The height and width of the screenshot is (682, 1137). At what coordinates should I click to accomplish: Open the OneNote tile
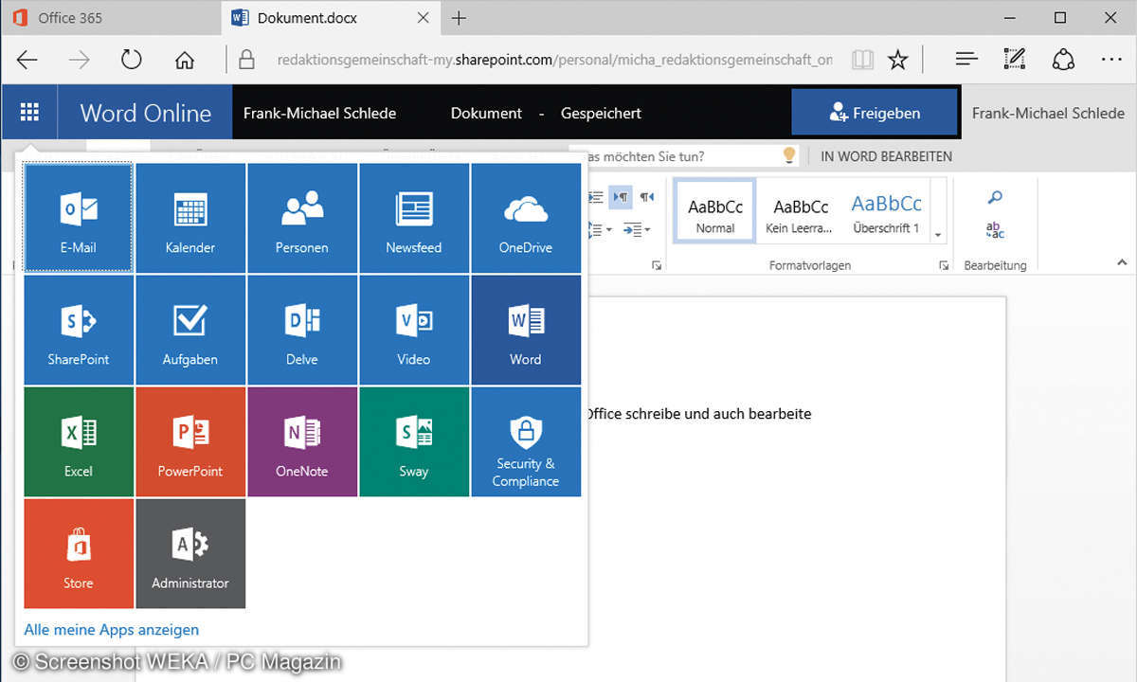(x=302, y=441)
